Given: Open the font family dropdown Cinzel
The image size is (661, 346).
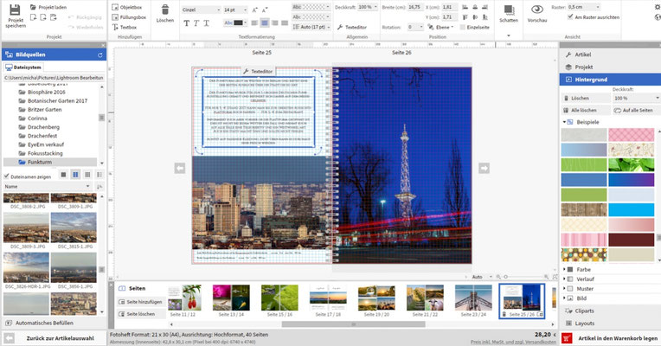Looking at the screenshot, I should (201, 10).
